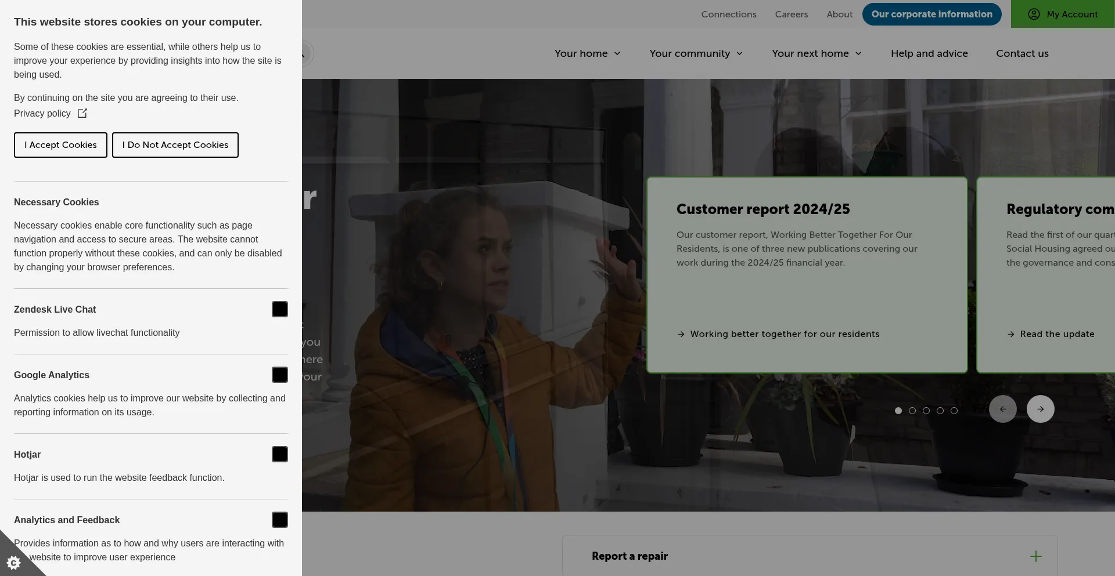This screenshot has height=576, width=1115.
Task: Click the cookie settings gear icon
Action: pyautogui.click(x=13, y=562)
